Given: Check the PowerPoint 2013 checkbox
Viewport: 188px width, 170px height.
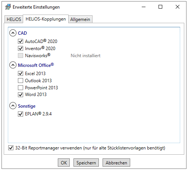Looking at the screenshot, I should point(21,87).
